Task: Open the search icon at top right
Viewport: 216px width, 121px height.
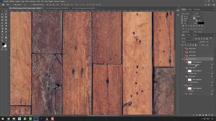Action: point(206,5)
